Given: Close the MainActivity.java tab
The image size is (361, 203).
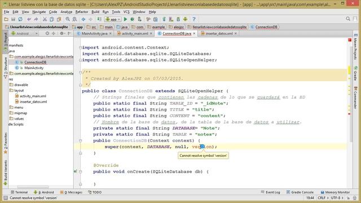Looking at the screenshot, I should (x=111, y=34).
